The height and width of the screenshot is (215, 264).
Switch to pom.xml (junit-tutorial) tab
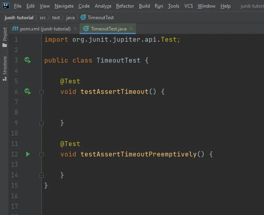click(45, 29)
